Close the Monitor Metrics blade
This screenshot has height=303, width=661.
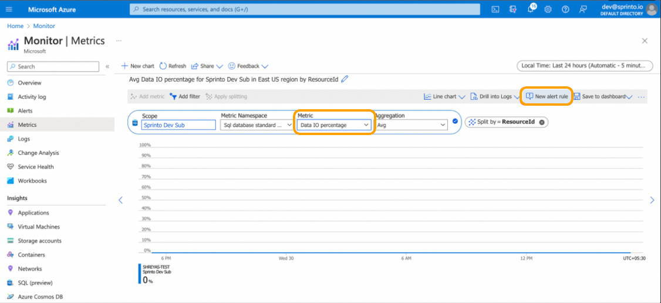(645, 41)
